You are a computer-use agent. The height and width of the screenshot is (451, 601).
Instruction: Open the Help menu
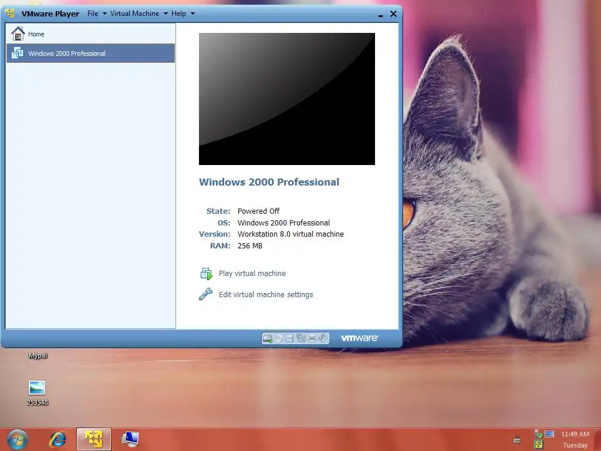(178, 14)
